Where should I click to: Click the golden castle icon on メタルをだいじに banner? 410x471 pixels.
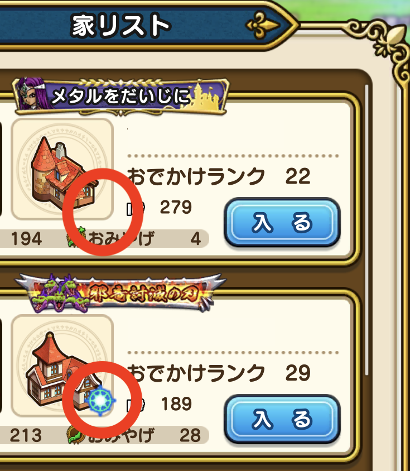point(206,97)
